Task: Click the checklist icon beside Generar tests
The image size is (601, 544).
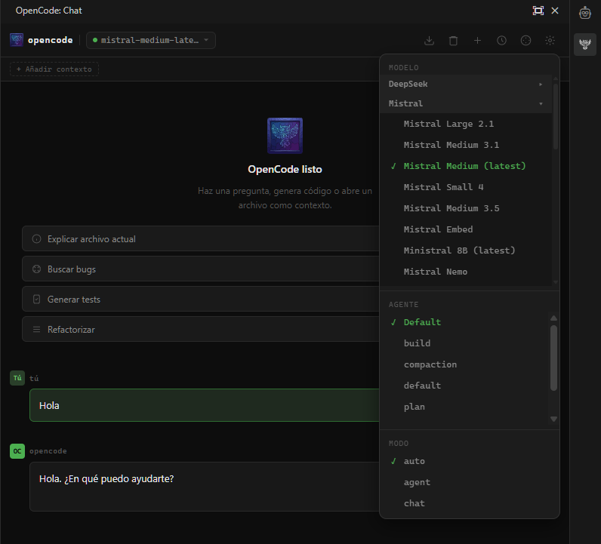Action: 36,300
